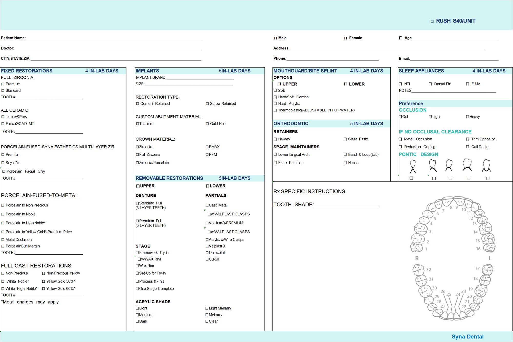Click tooth number 17 on the diagram
The image size is (513, 342).
(488, 270)
